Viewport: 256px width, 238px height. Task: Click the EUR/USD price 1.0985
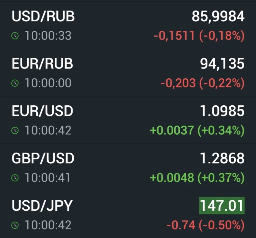click(x=222, y=111)
